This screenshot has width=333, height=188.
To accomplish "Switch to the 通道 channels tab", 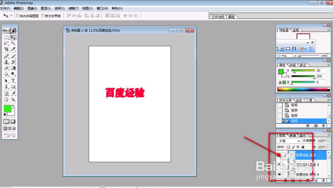I will tap(292, 135).
